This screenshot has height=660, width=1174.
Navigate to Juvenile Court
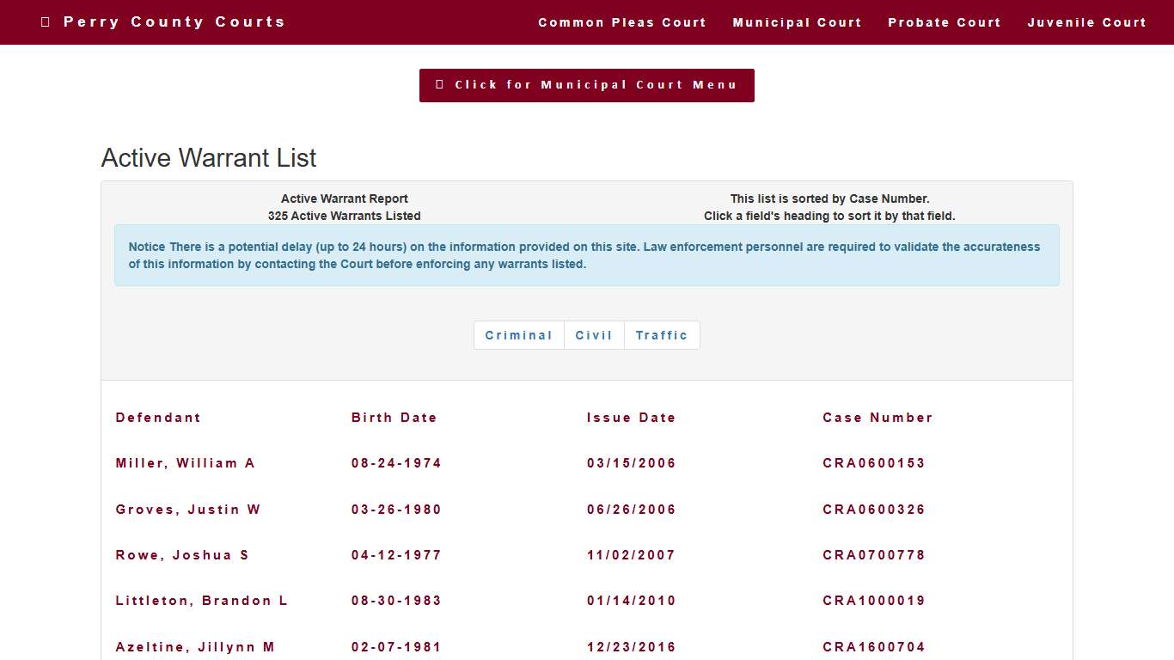click(1086, 22)
